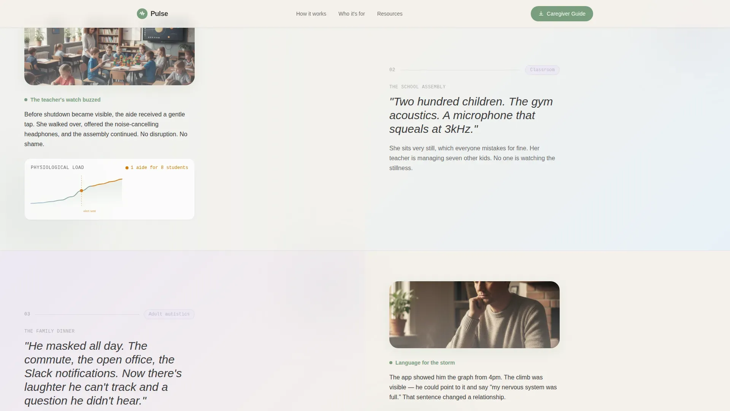Click the orange legend dot beside aide label
The width and height of the screenshot is (730, 411).
[x=127, y=168]
